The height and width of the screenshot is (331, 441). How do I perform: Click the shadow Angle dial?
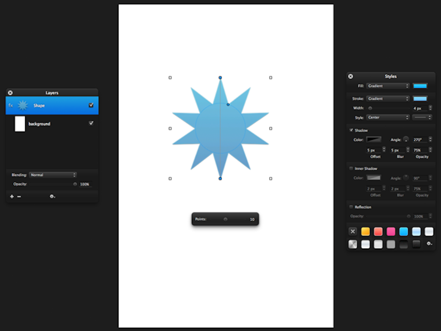click(406, 139)
